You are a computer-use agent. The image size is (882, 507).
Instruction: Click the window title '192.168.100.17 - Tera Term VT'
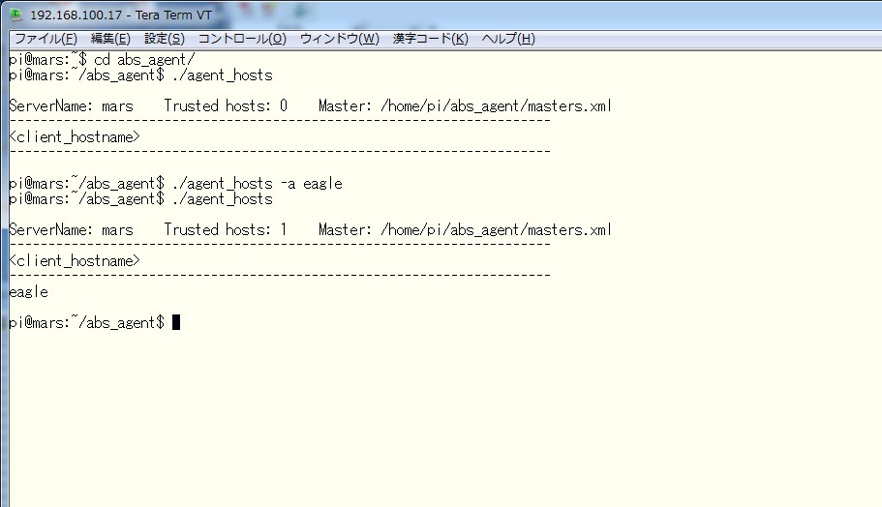tap(121, 15)
